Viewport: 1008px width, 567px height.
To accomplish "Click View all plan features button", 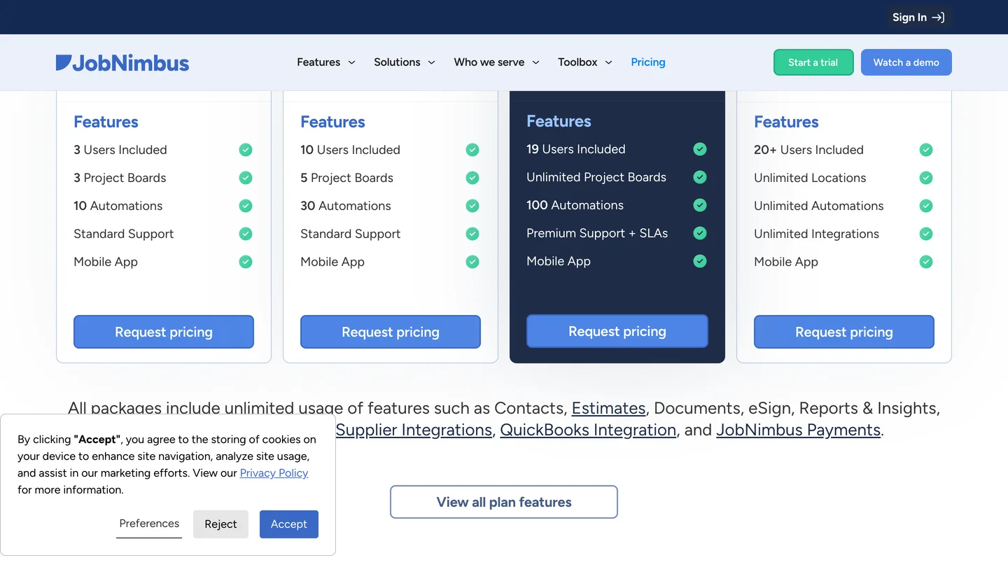I will click(504, 502).
